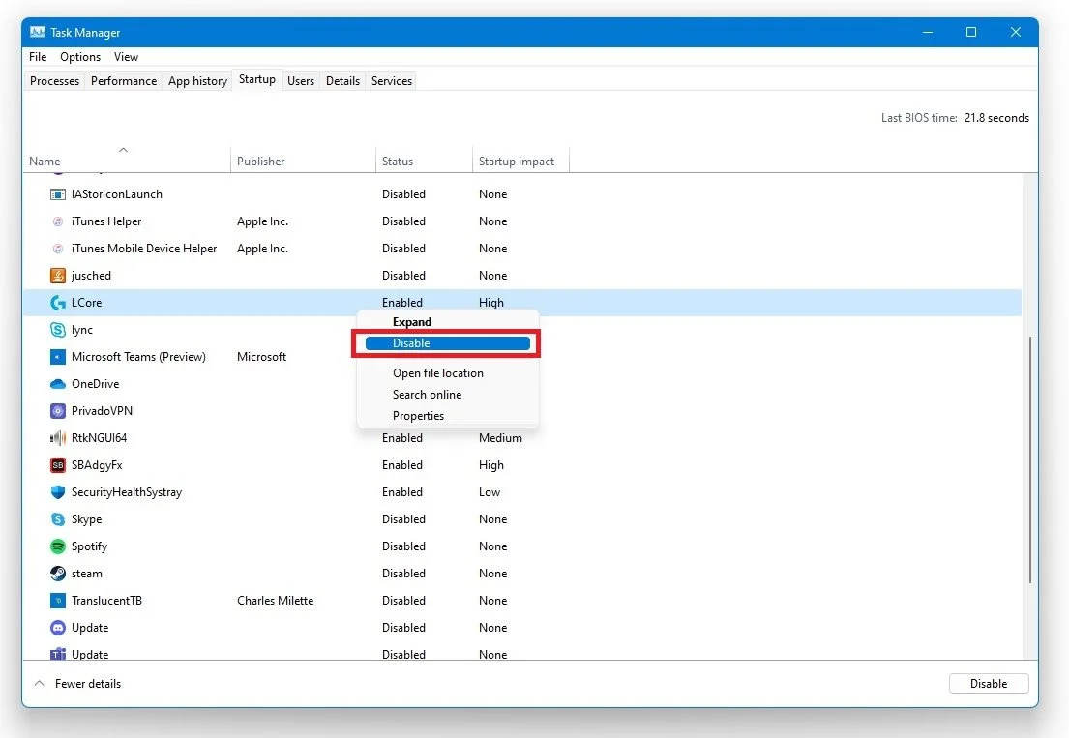This screenshot has width=1069, height=738.
Task: Choose Disable from the context menu
Action: click(447, 343)
